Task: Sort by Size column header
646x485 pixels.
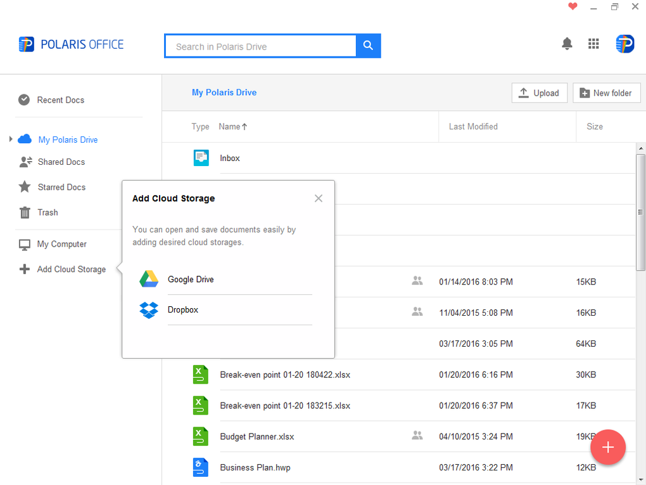Action: click(x=595, y=127)
